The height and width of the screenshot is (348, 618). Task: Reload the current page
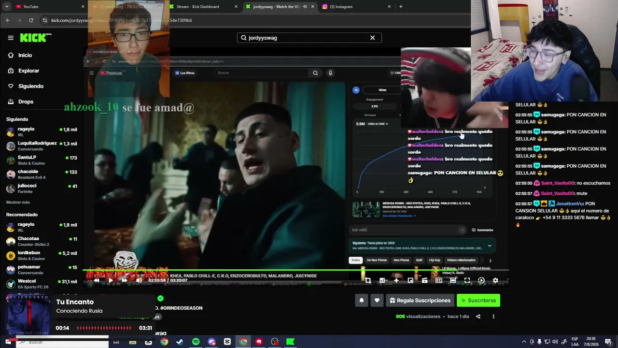(31, 20)
